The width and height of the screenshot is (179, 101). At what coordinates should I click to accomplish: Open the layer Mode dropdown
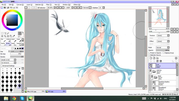pos(168,47)
